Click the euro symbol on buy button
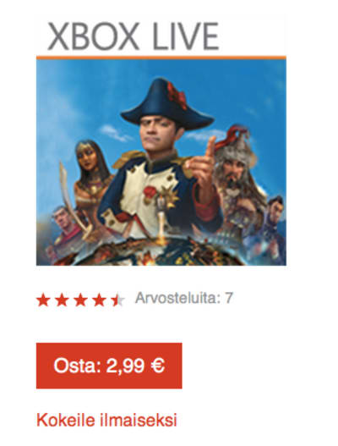Image resolution: width=338 pixels, height=446 pixels. pyautogui.click(x=158, y=366)
